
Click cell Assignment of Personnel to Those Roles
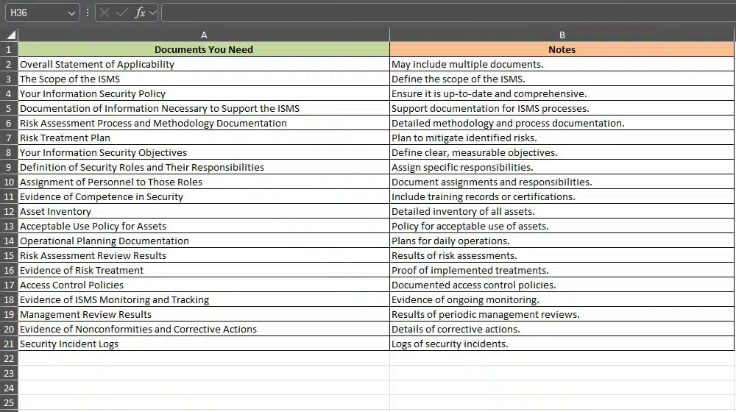coord(204,182)
